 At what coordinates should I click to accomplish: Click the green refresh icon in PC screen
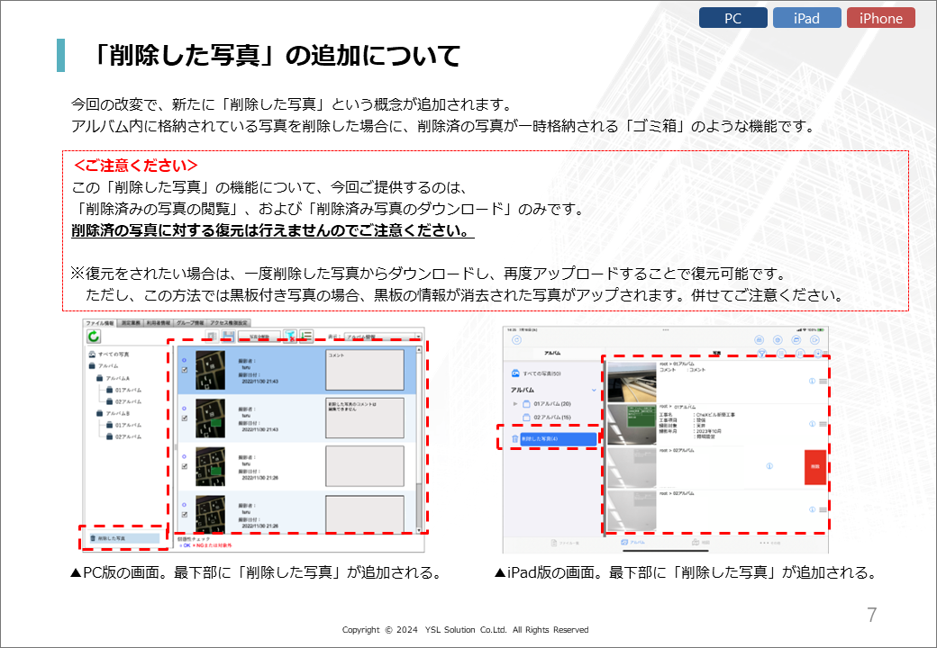[93, 337]
